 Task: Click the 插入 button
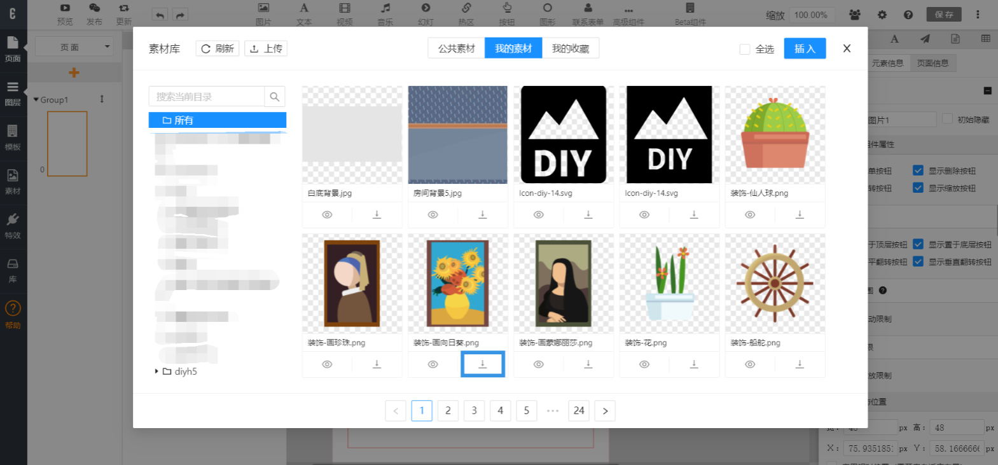pyautogui.click(x=805, y=48)
